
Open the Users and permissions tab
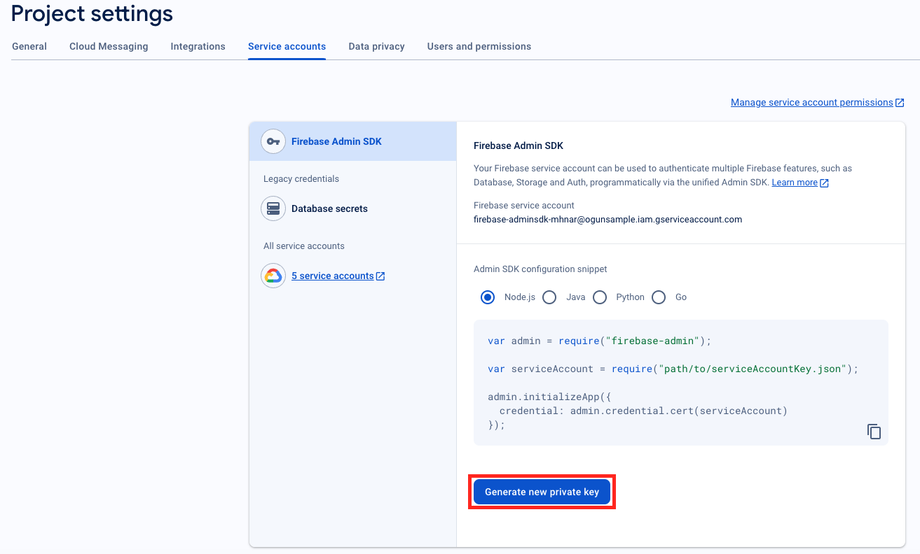(479, 46)
